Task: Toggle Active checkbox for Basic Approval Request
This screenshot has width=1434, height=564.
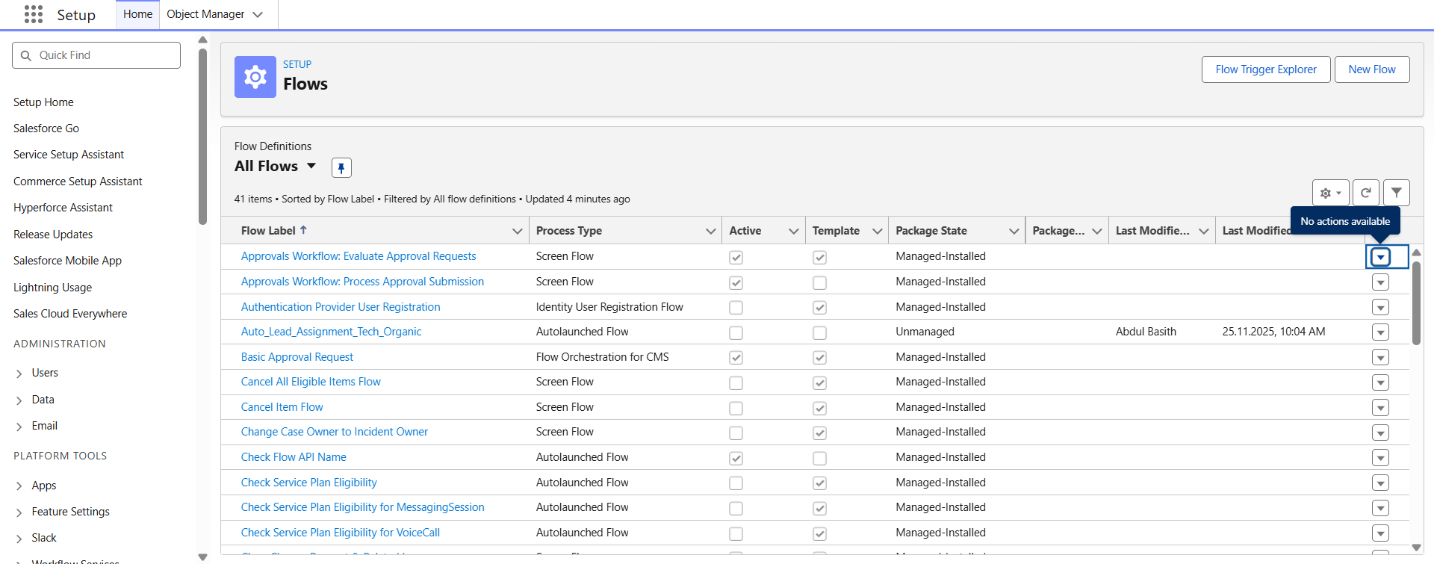Action: click(736, 357)
